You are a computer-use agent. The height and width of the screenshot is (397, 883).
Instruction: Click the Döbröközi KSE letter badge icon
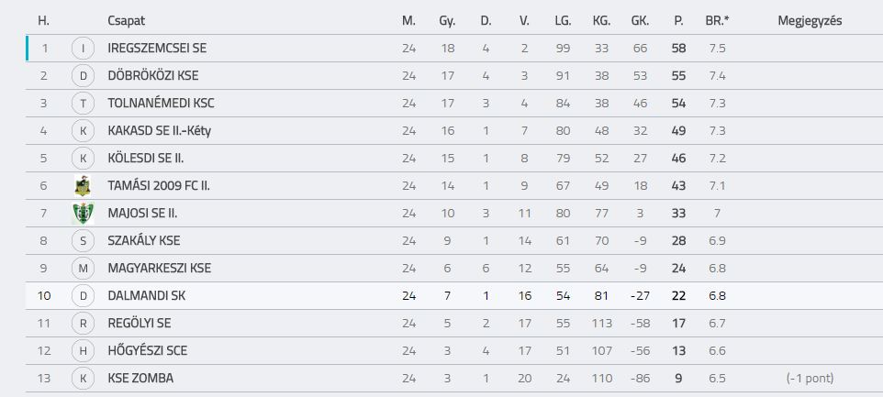[84, 76]
